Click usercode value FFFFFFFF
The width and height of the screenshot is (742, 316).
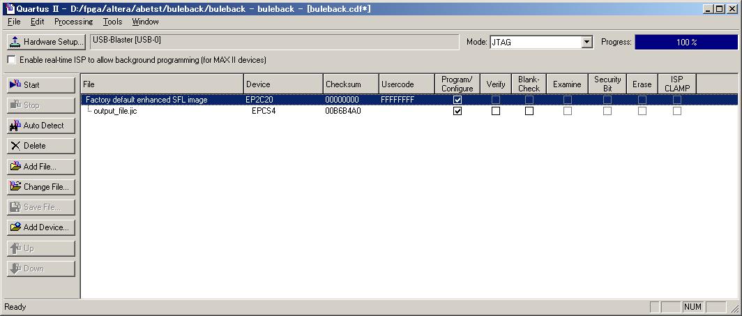click(x=397, y=100)
